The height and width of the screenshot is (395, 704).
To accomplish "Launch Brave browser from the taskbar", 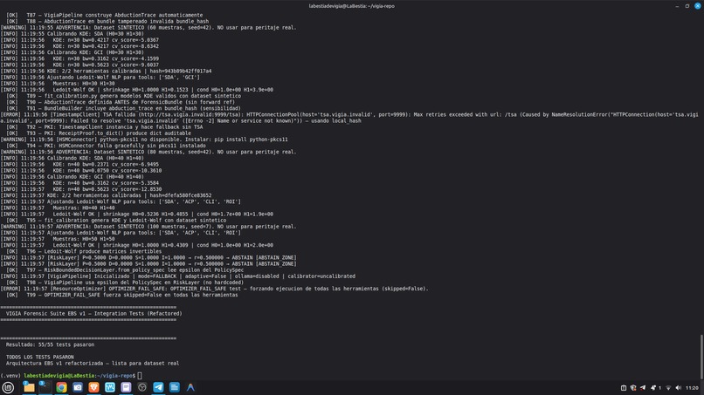I will (93, 387).
